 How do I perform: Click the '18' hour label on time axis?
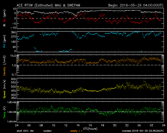(x=103, y=125)
